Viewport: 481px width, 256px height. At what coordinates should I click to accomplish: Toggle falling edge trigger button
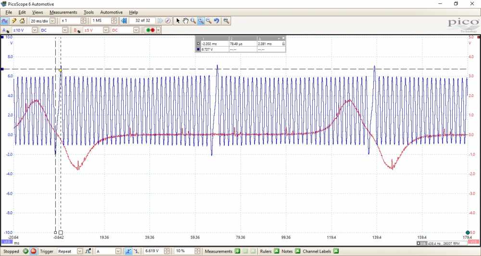136,251
